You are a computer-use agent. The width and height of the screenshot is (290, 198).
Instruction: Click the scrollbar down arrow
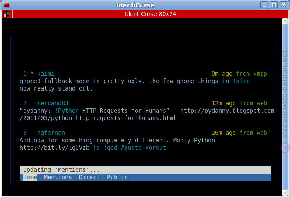(x=285, y=193)
